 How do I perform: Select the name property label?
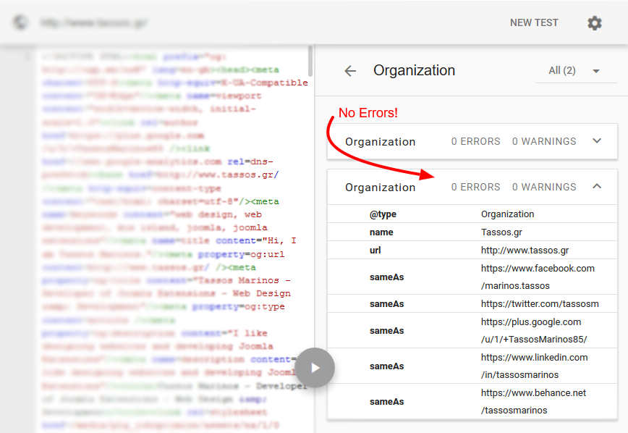tap(381, 232)
